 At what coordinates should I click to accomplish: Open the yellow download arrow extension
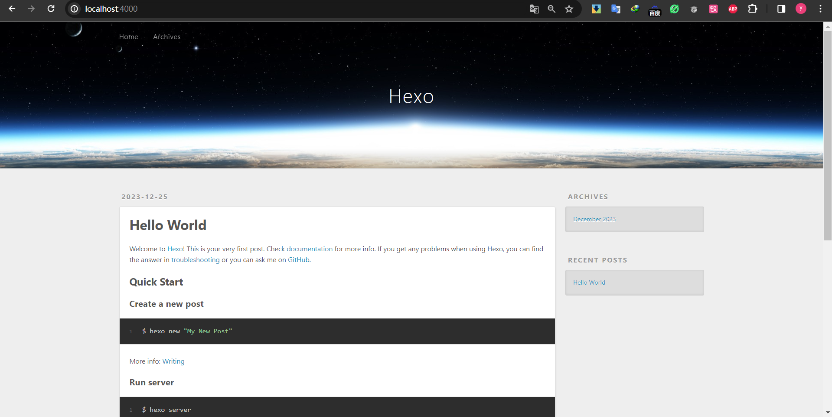pyautogui.click(x=596, y=9)
